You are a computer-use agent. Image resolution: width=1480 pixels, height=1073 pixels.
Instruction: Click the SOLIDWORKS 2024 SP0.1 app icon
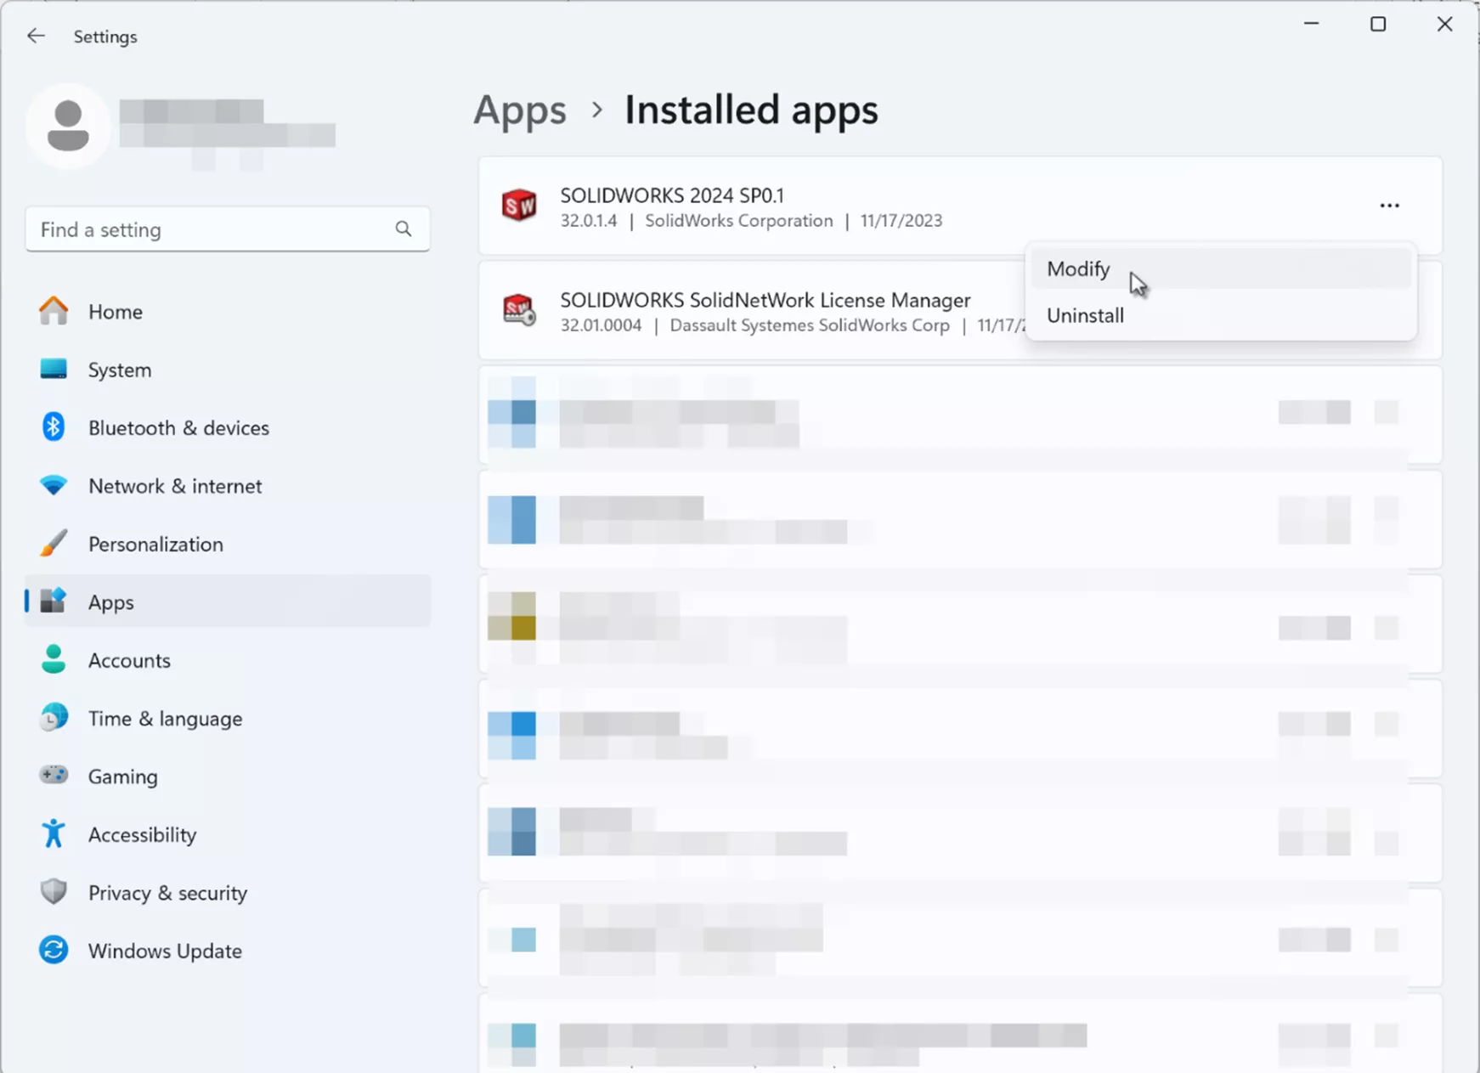point(519,205)
